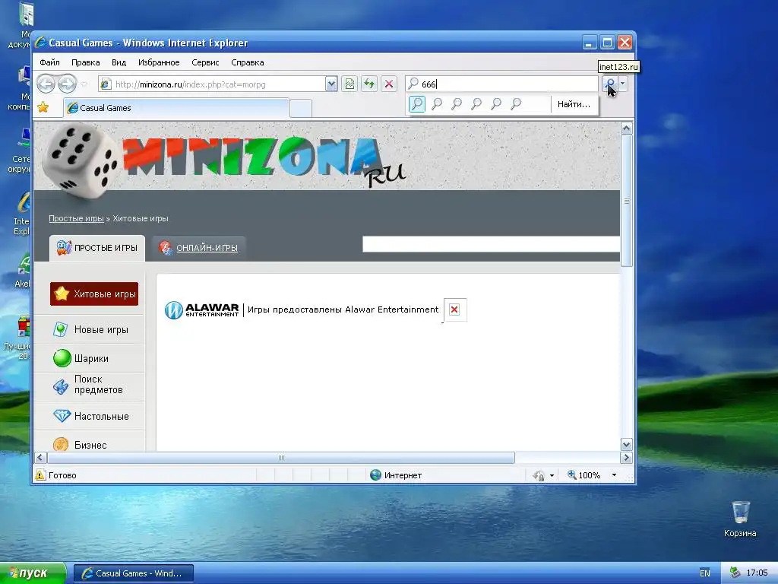Select the Корзина recycle bin icon
The height and width of the screenshot is (584, 778).
point(740,519)
